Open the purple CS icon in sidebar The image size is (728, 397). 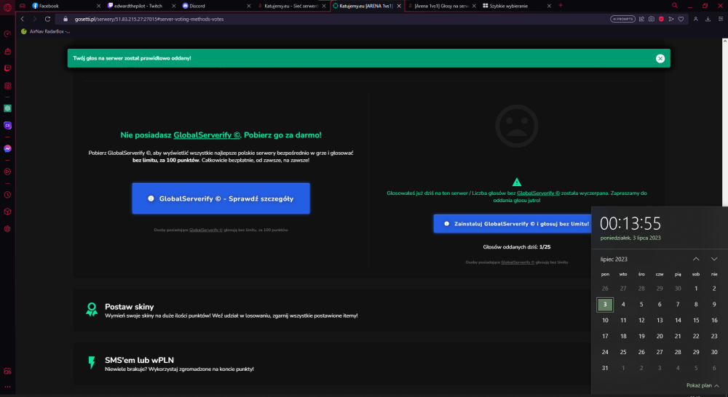(x=7, y=125)
